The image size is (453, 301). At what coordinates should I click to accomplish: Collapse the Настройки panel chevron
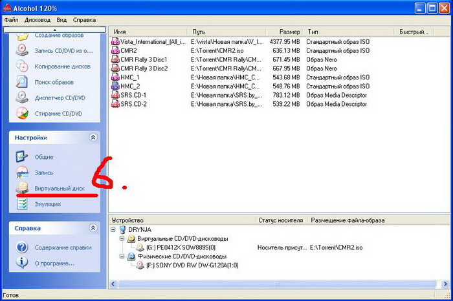(93, 138)
